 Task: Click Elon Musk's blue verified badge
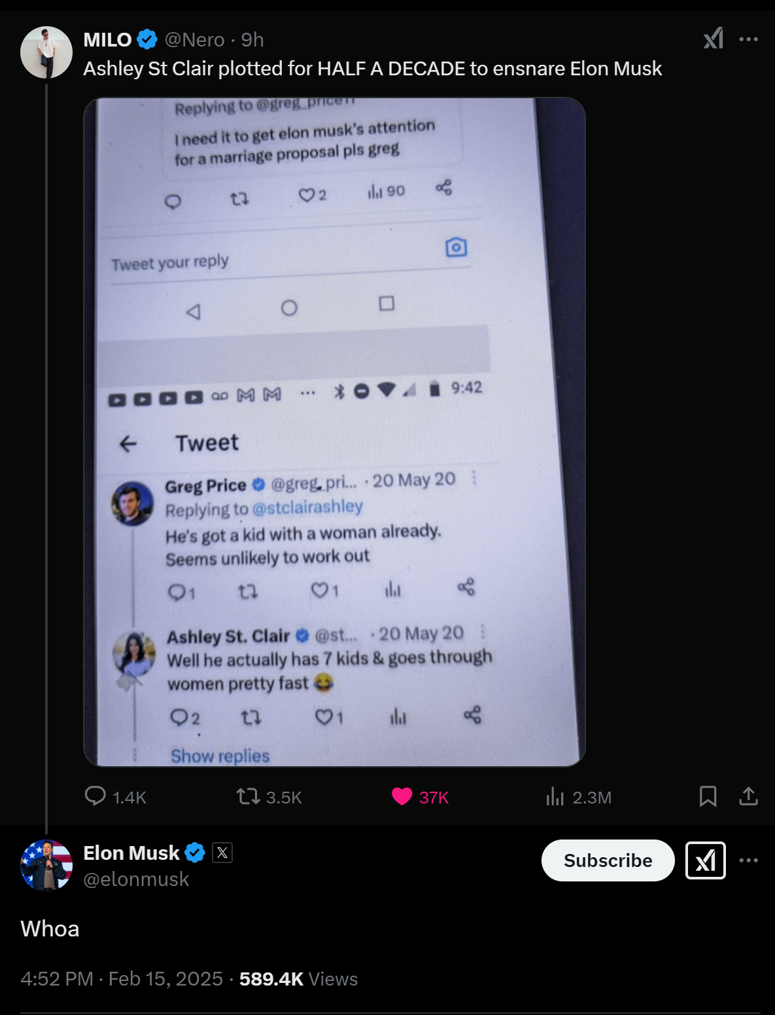(195, 853)
